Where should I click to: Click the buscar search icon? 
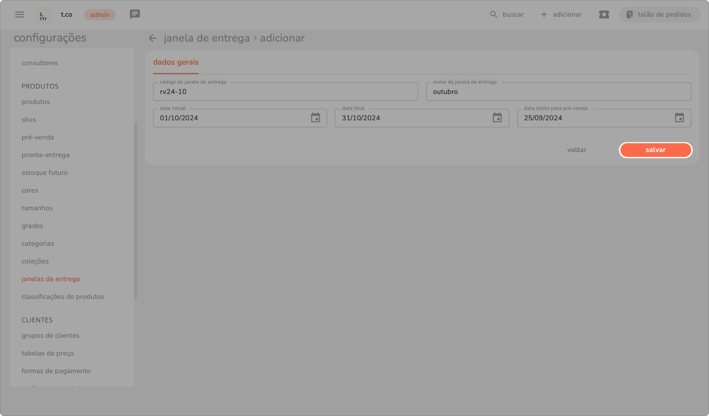click(493, 14)
